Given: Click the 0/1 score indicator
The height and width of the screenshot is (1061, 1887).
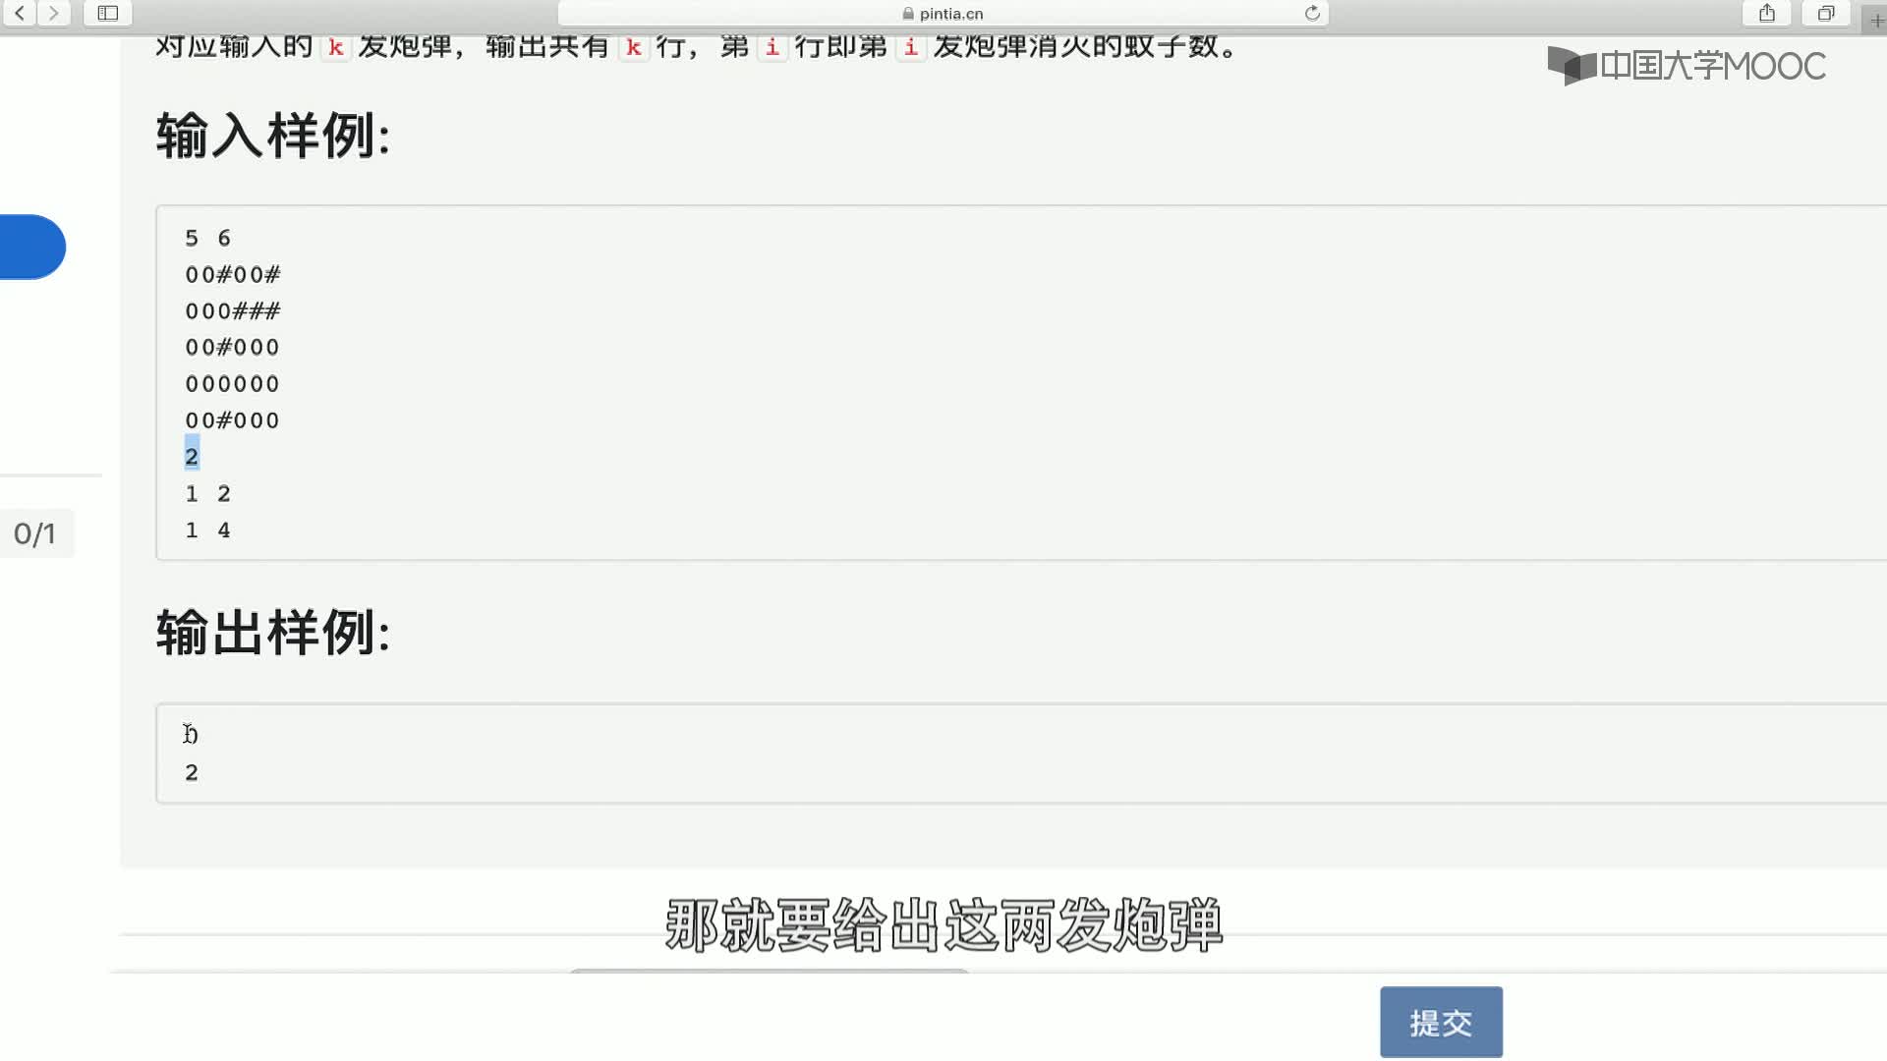Looking at the screenshot, I should point(35,533).
